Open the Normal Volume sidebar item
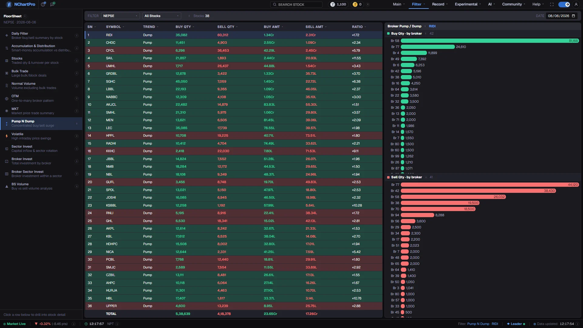583x328 pixels. pos(41,86)
